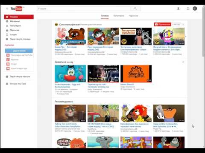Click the magnifier search button
The image size is (205, 153).
coord(135,8)
